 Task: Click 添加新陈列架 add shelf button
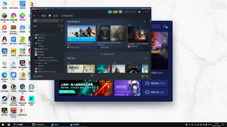107,54
